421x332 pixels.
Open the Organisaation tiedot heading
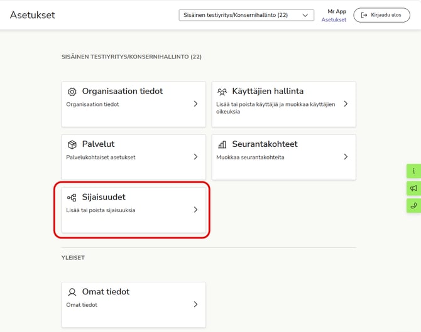(x=123, y=91)
